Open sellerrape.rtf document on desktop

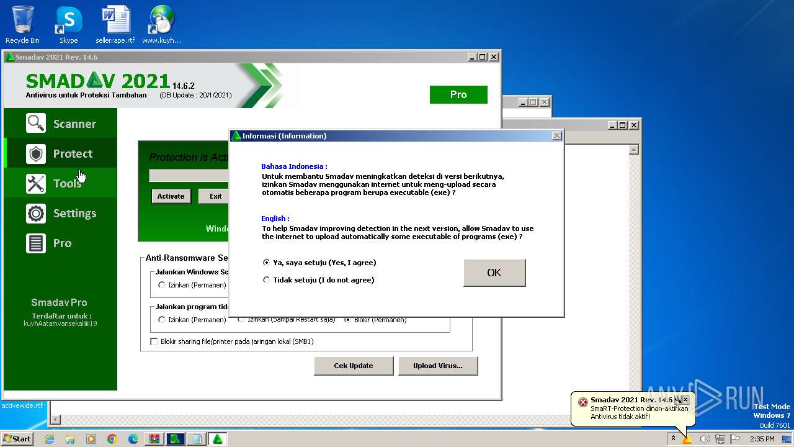115,25
